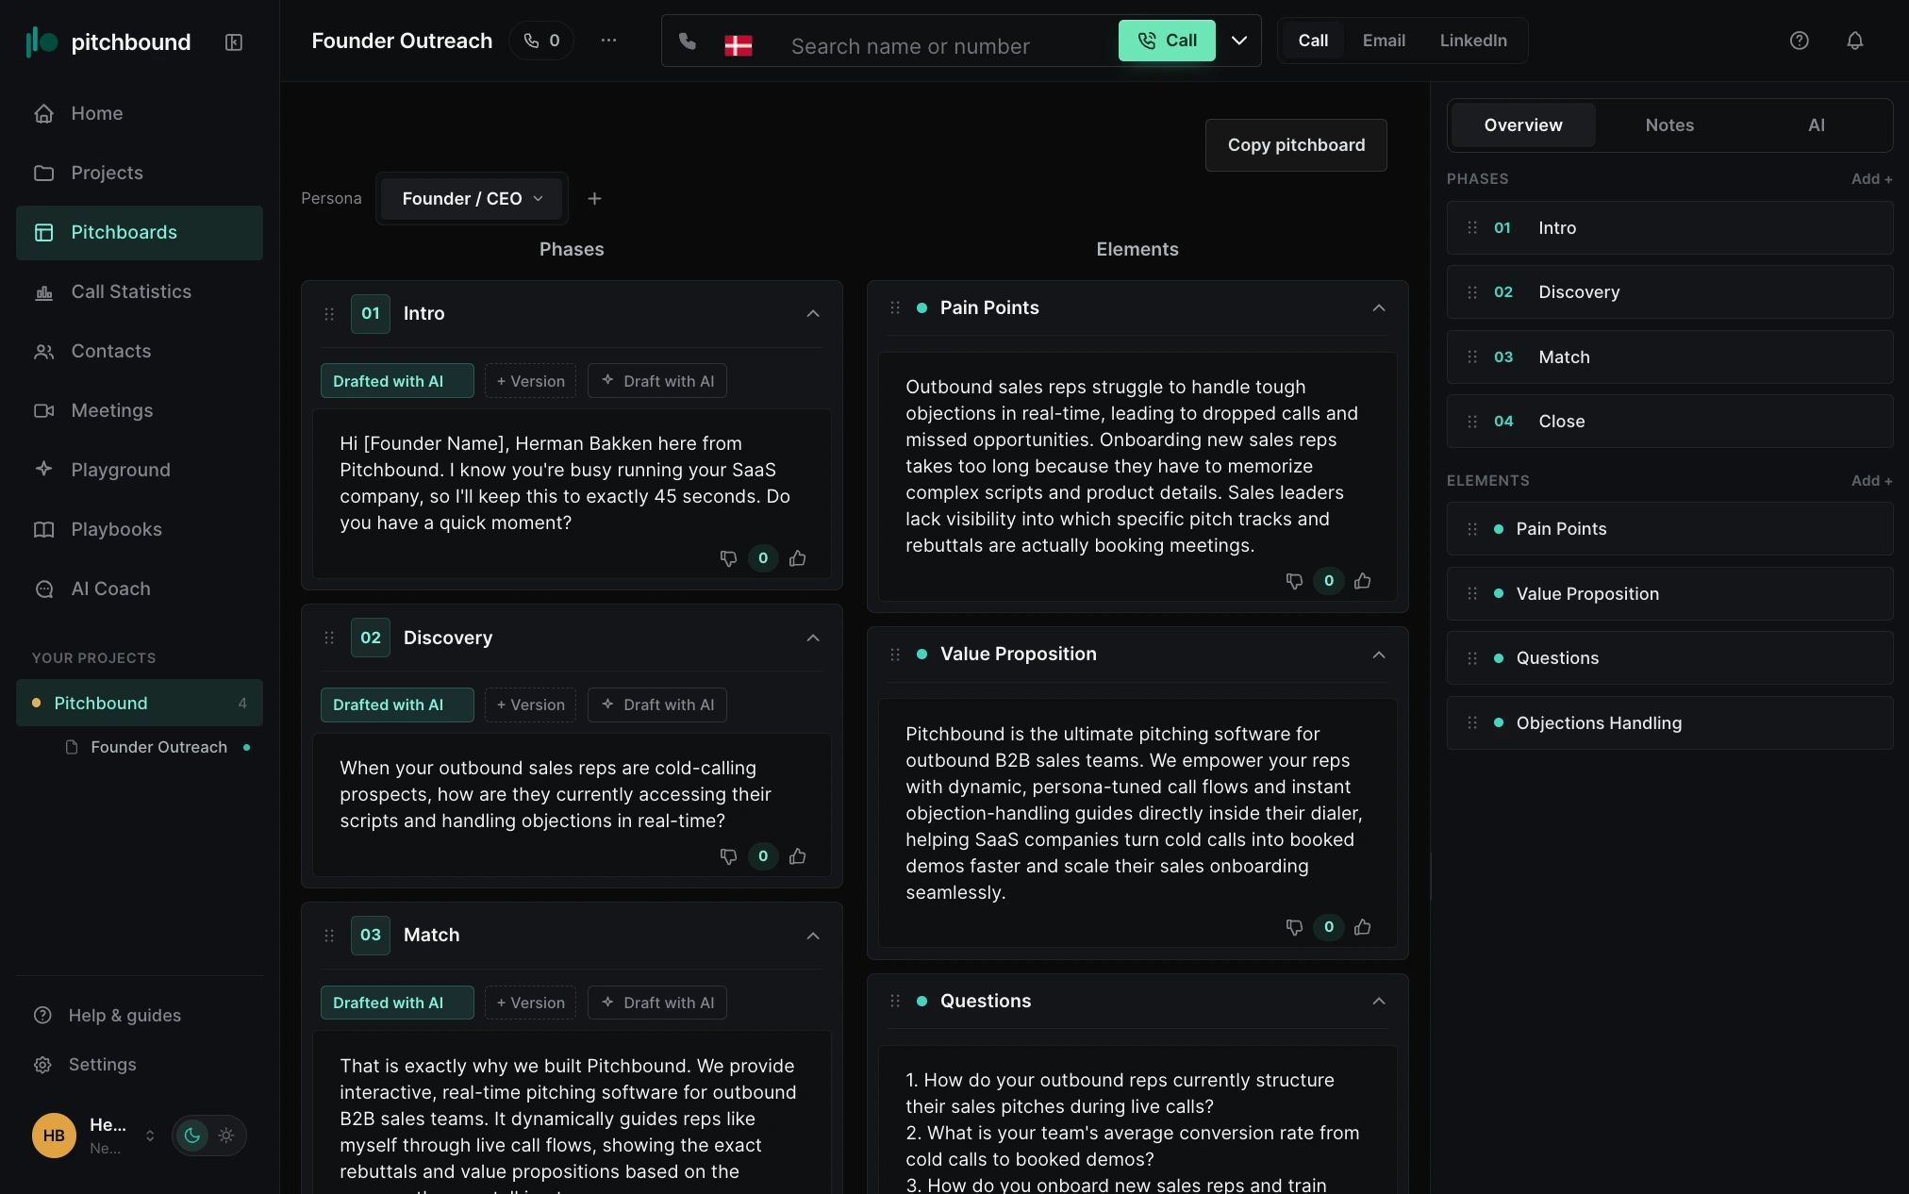Select the Call outreach mode
The image size is (1909, 1194).
click(x=1313, y=41)
